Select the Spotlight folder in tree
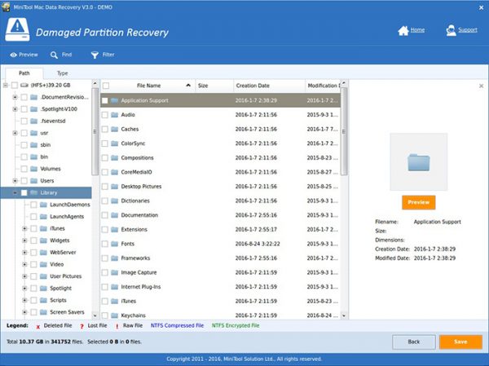 [x=60, y=289]
